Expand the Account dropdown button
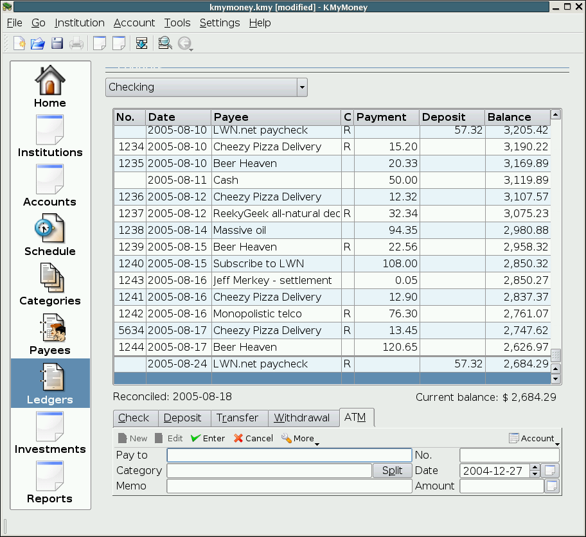This screenshot has height=537, width=586. click(x=532, y=439)
